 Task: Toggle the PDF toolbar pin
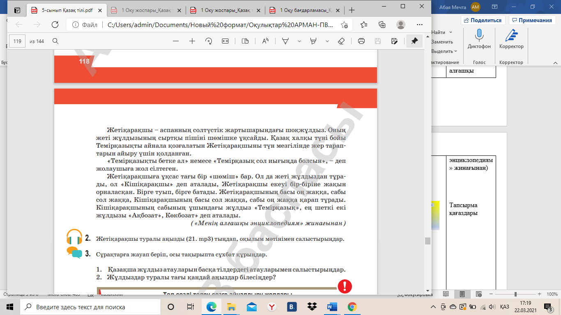click(414, 41)
